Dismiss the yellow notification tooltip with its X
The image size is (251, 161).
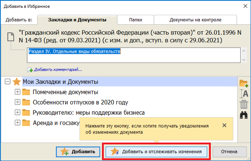point(224,125)
